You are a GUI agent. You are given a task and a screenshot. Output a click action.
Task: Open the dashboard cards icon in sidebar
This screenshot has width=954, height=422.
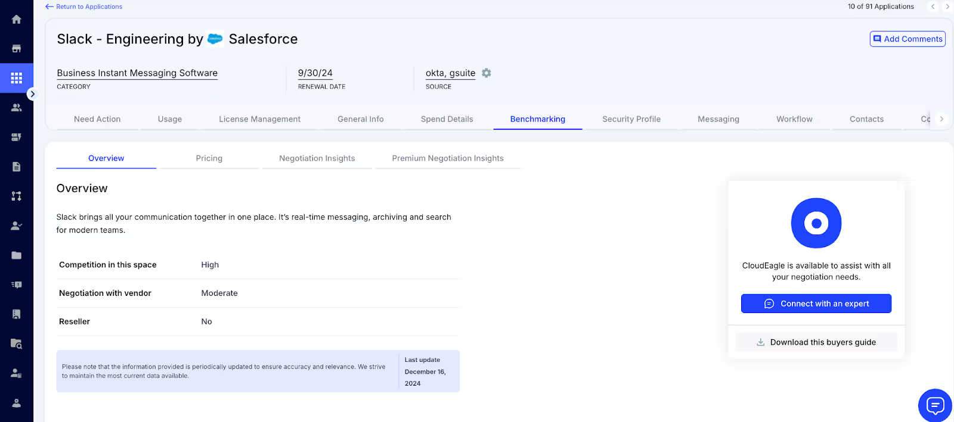click(17, 137)
